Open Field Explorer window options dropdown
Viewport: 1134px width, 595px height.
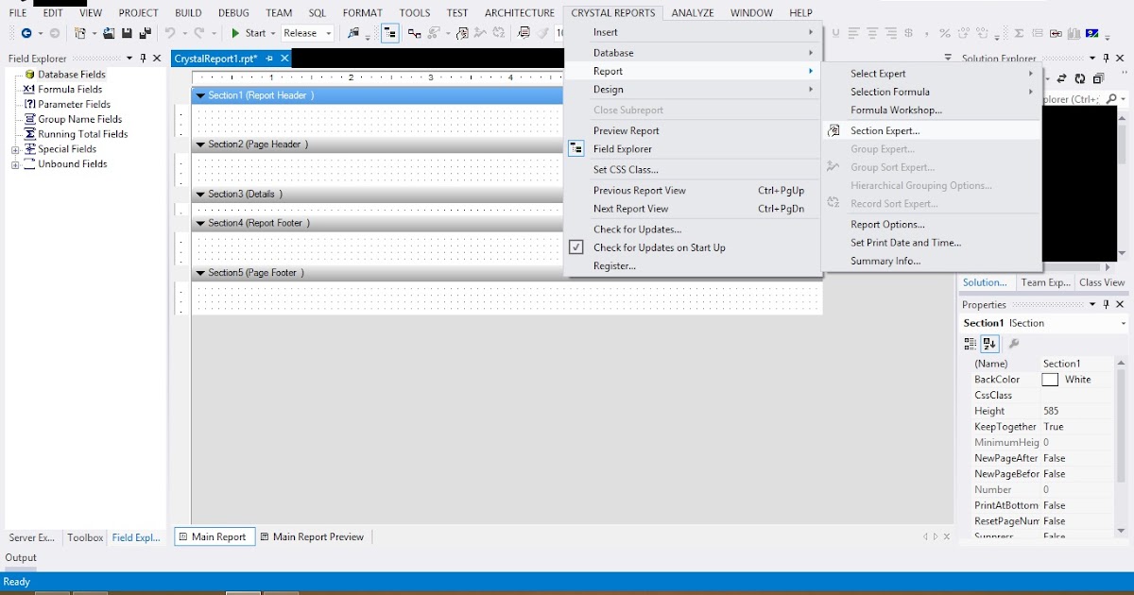click(x=129, y=59)
